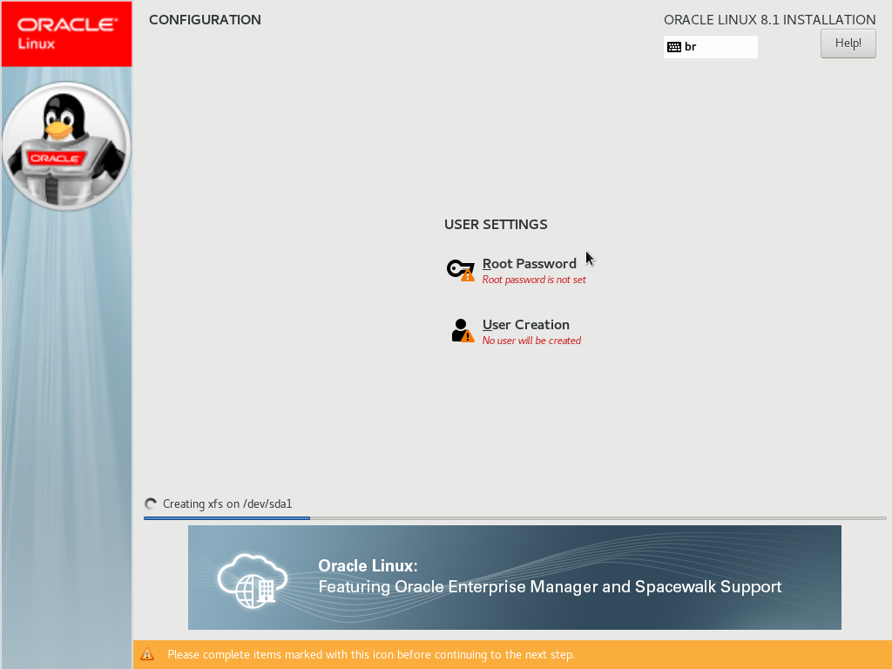892x669 pixels.
Task: Click the ORACLE LINUX 8.1 INSTALLATION label
Action: 770,20
